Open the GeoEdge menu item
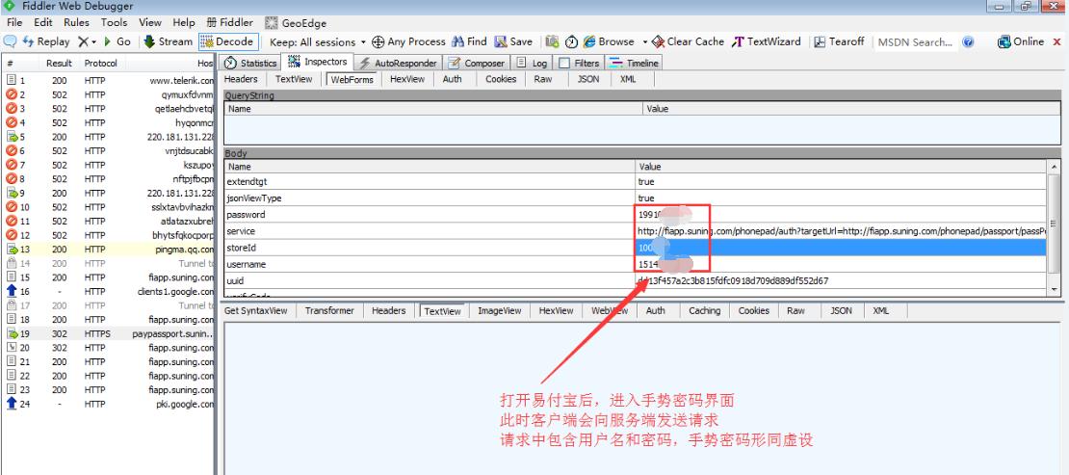 tap(296, 22)
